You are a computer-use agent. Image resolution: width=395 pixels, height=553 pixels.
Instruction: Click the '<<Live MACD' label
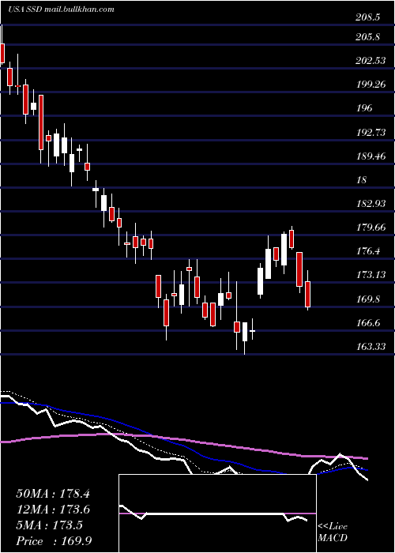333,532
